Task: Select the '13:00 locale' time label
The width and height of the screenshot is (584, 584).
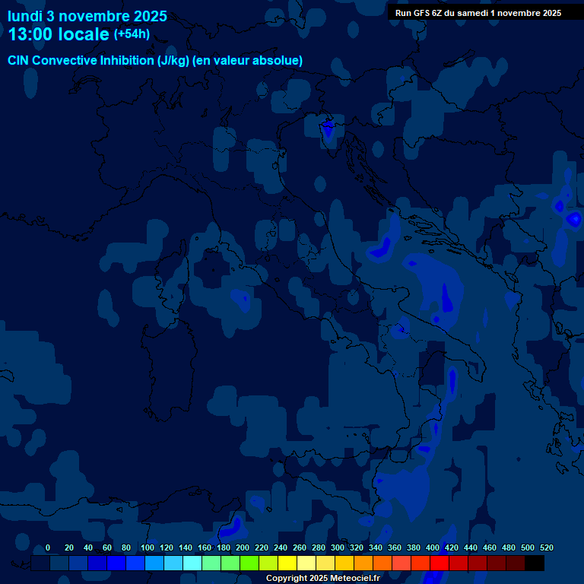Action: click(59, 34)
